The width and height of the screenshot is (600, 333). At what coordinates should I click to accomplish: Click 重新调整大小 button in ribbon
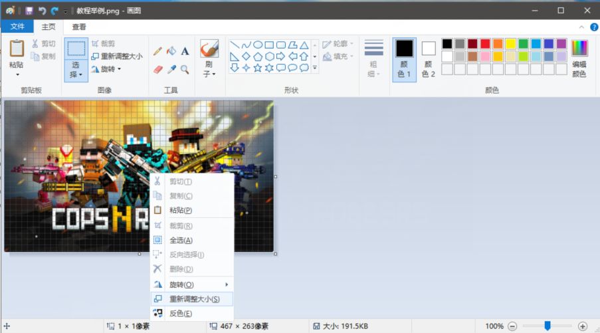[x=117, y=56]
